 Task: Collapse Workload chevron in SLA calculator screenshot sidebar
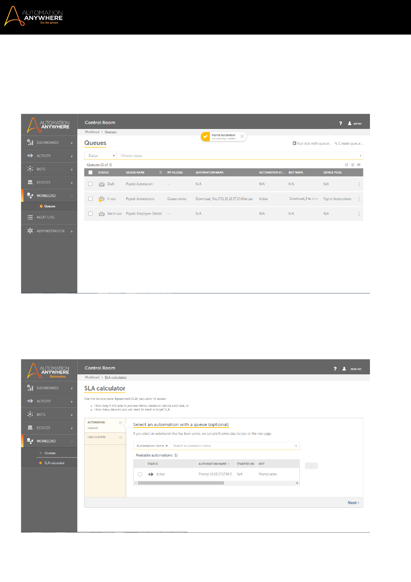coord(72,441)
